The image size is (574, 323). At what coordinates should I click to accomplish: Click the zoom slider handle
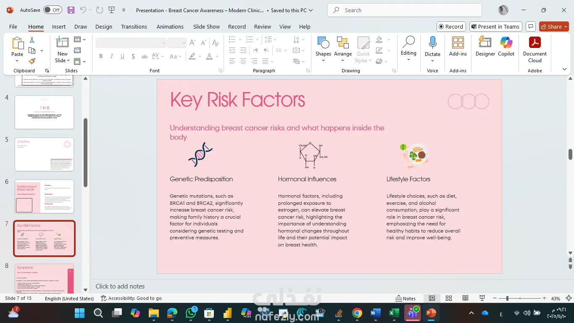507,298
